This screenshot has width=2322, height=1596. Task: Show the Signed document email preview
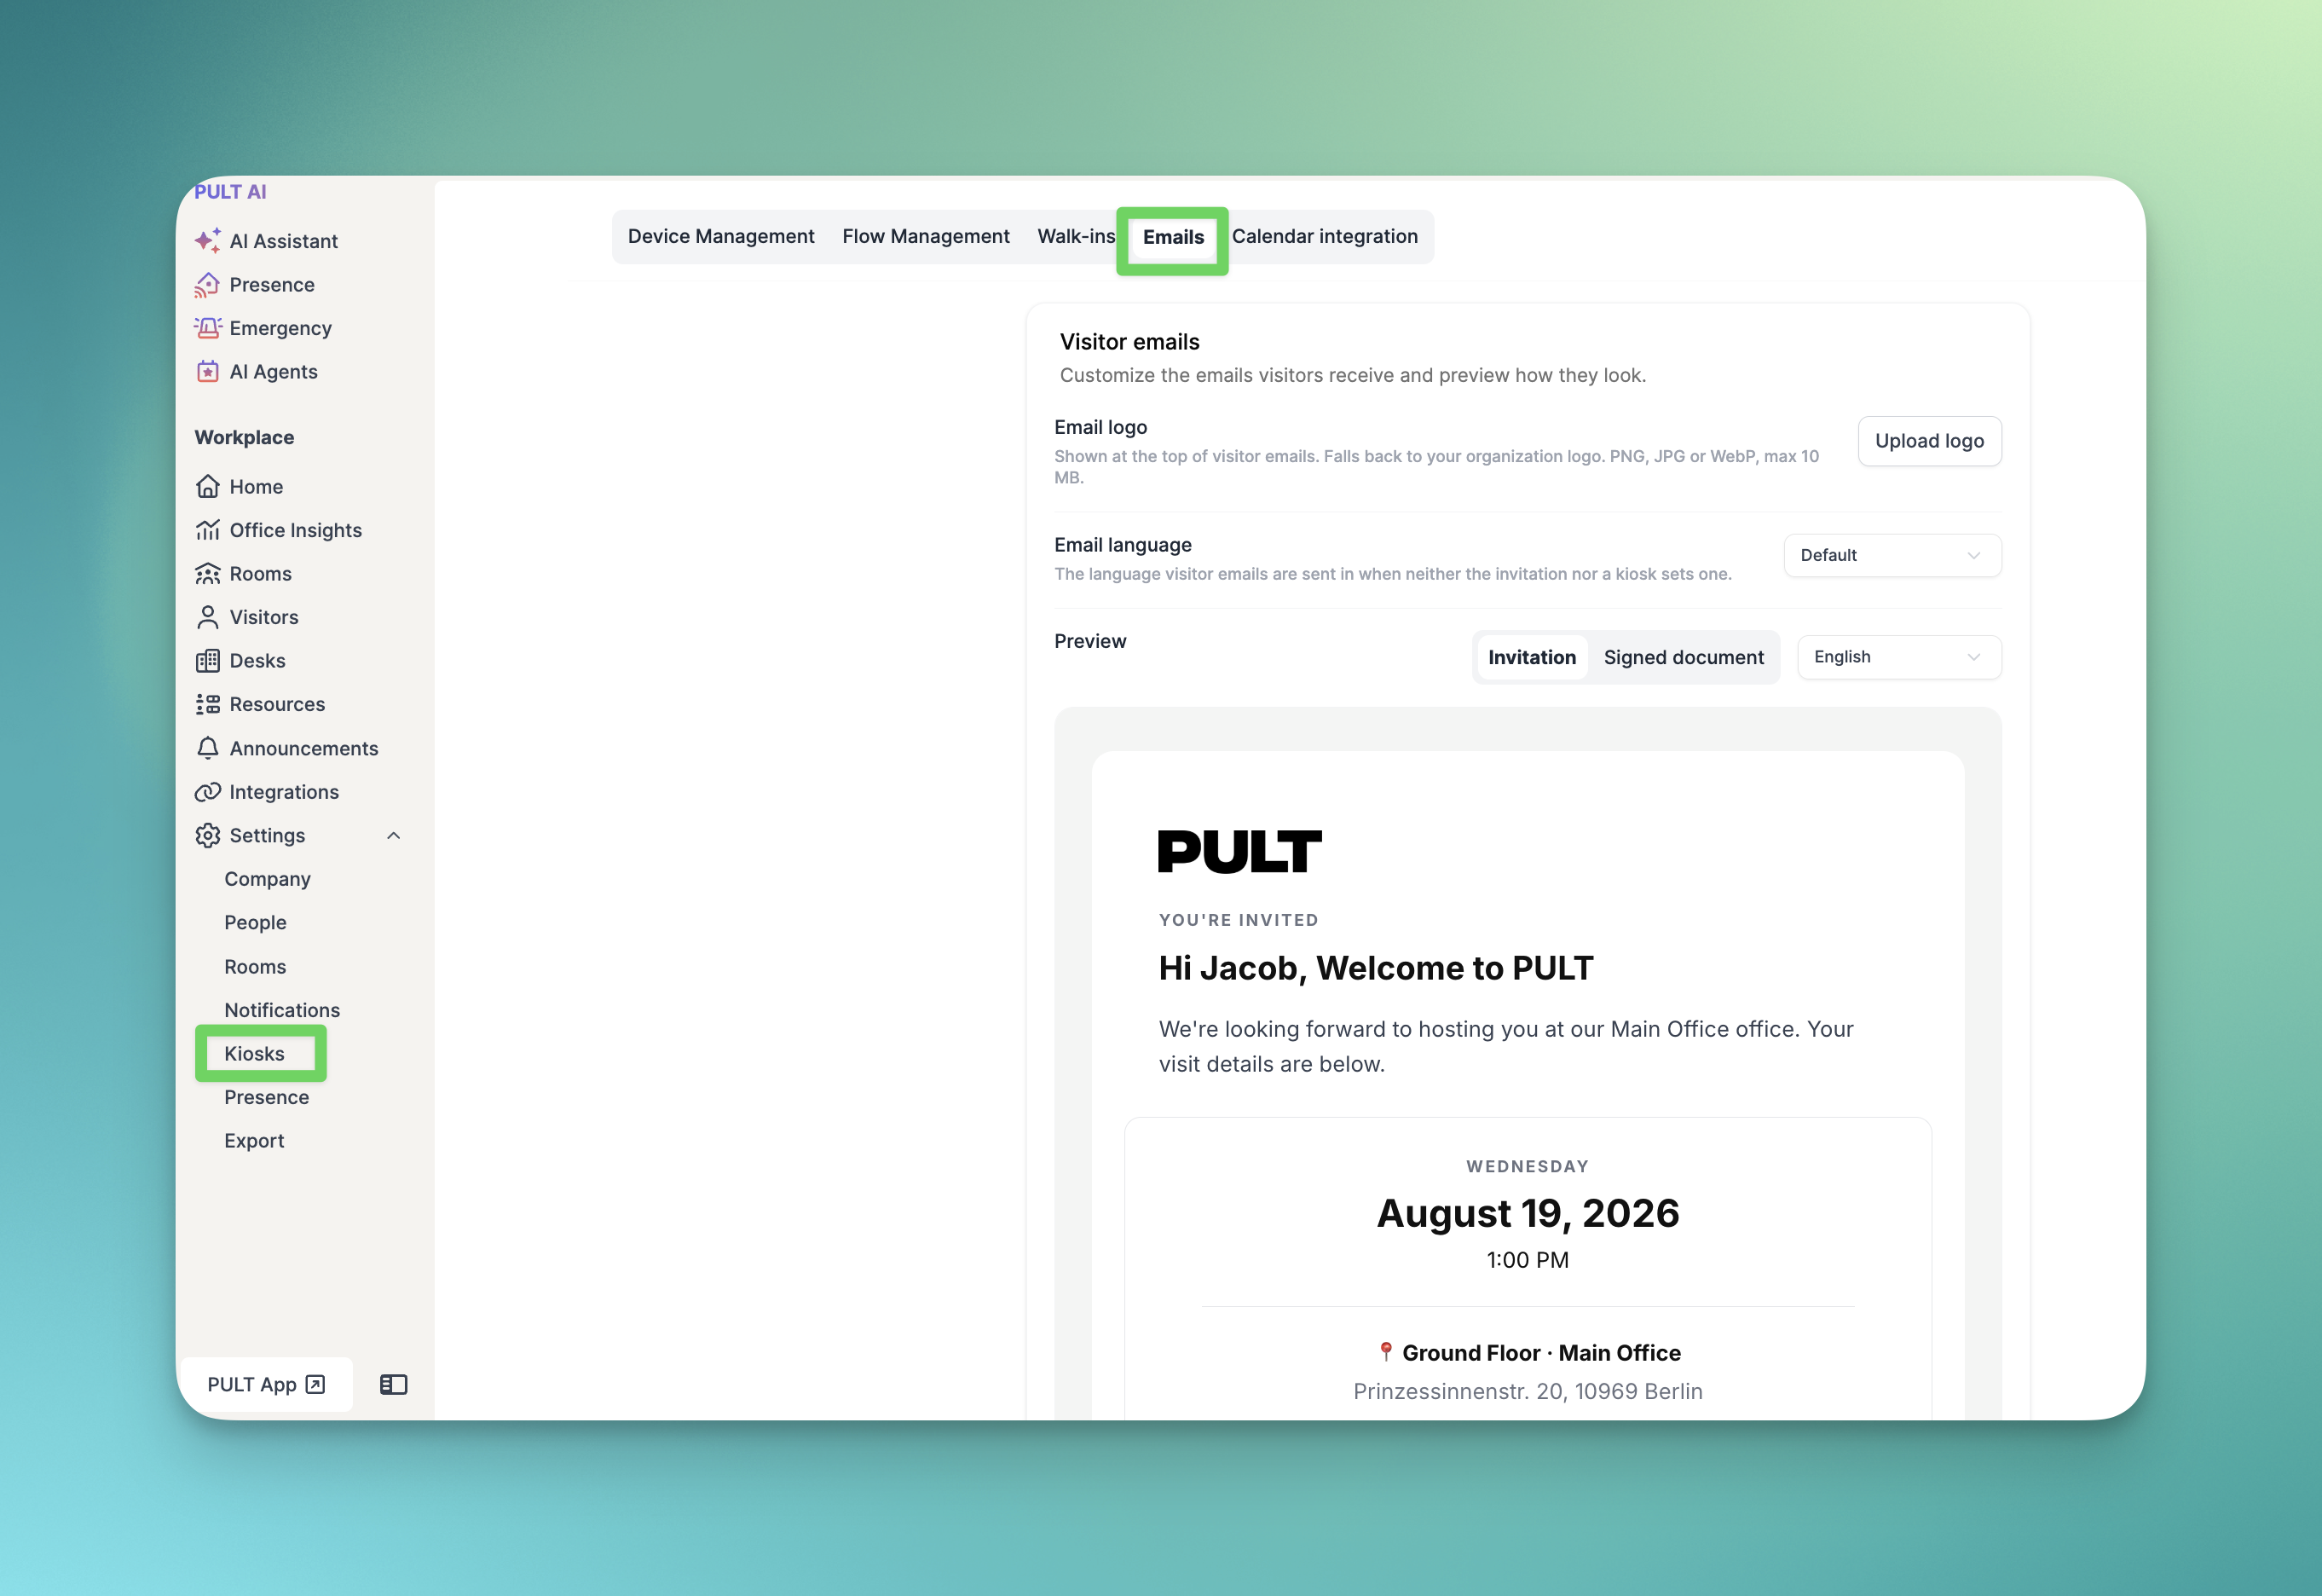point(1684,657)
